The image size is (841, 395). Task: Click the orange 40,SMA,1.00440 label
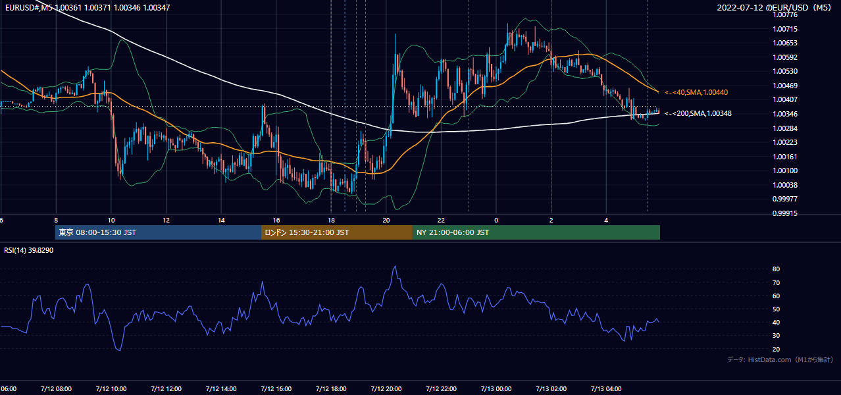[x=696, y=92]
